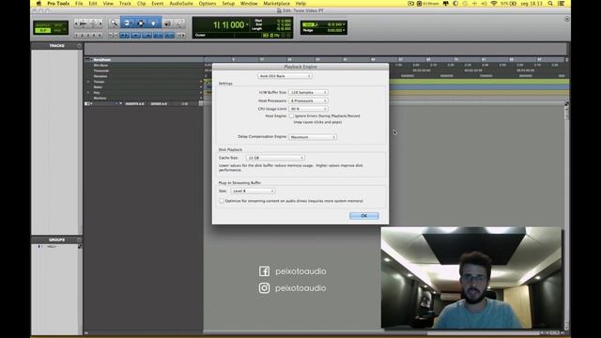Expand the Key ruler
Screen dimensions: 601x338
88,93
